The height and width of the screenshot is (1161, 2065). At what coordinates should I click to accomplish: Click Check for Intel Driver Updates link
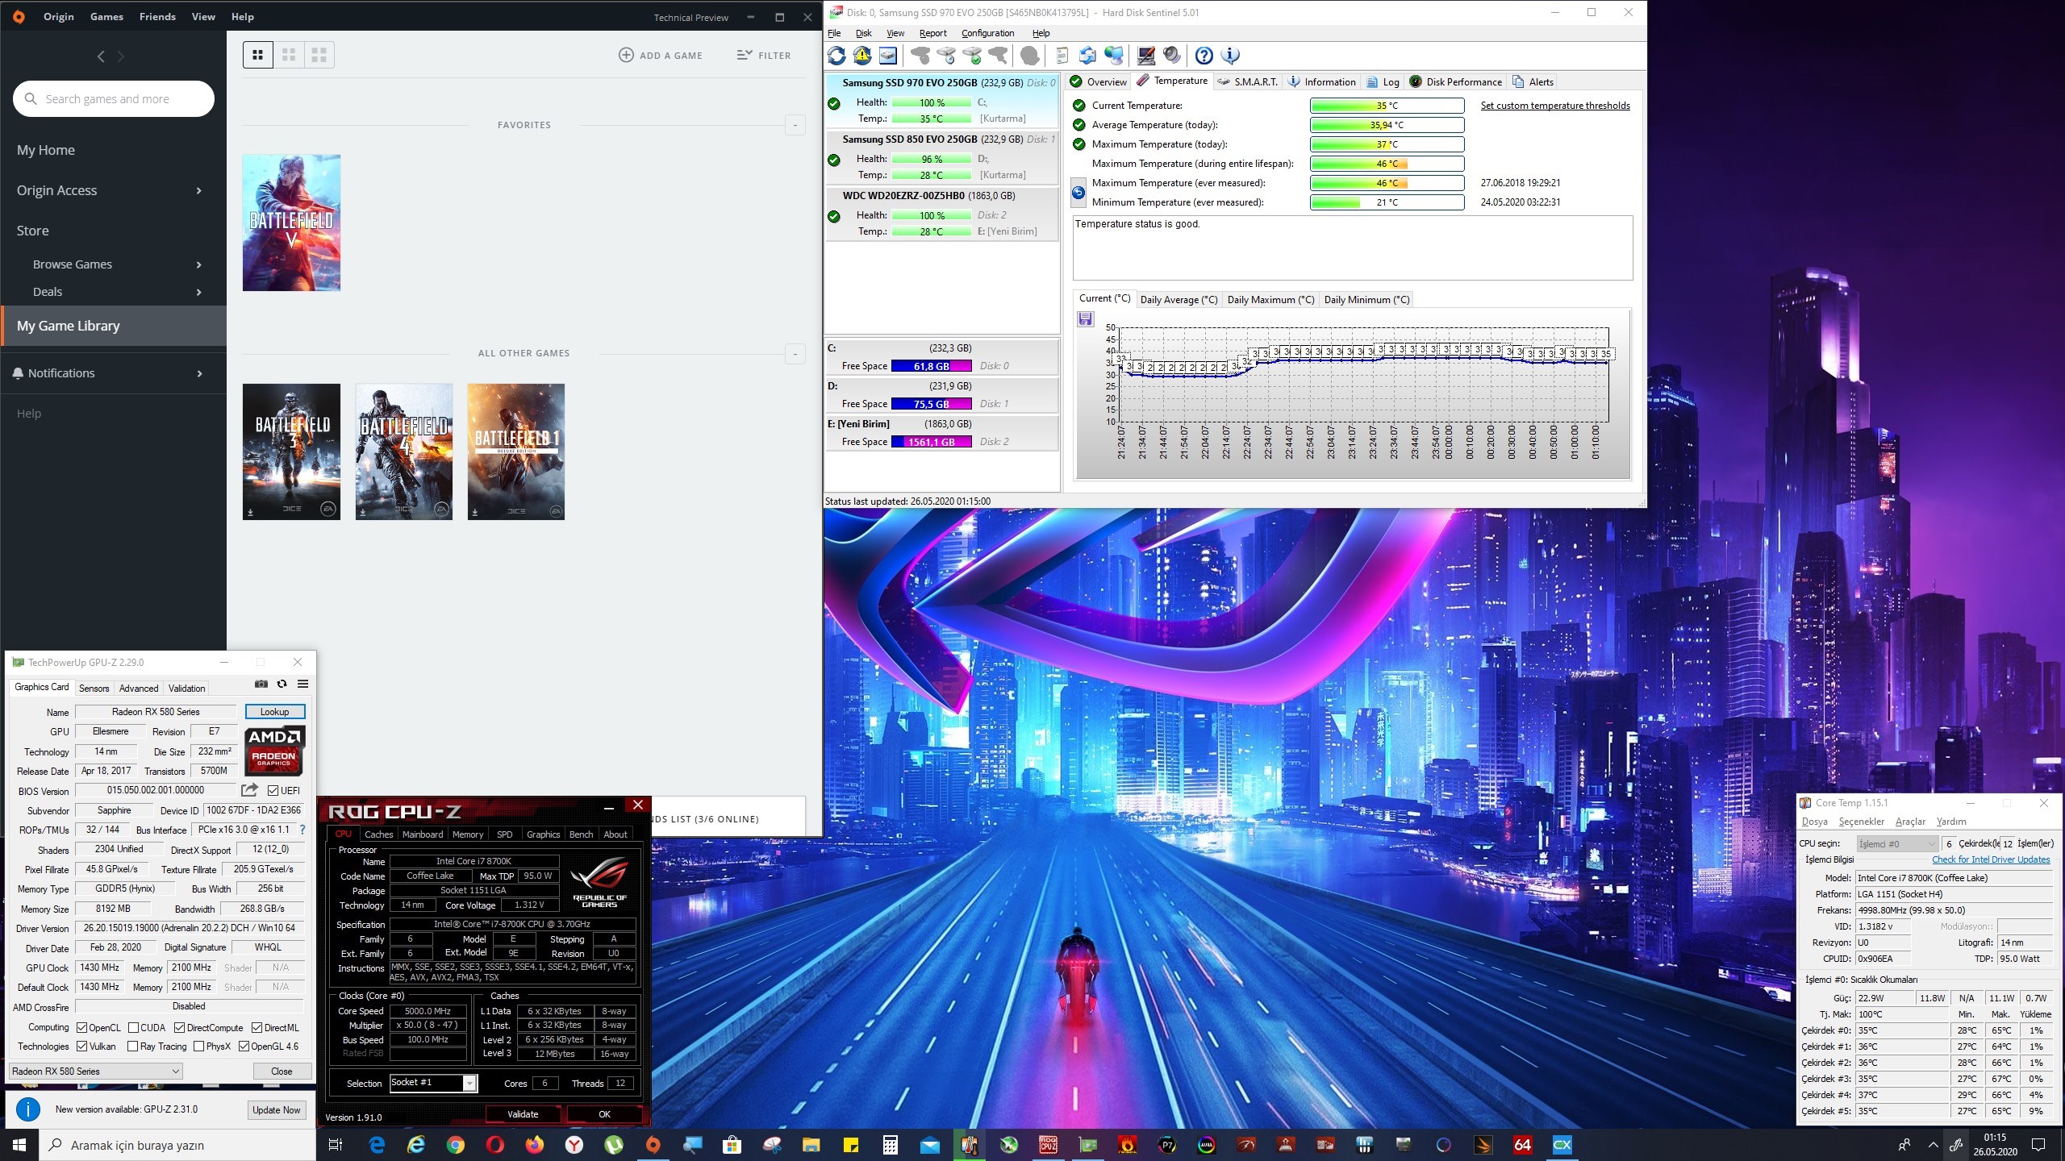1991,859
